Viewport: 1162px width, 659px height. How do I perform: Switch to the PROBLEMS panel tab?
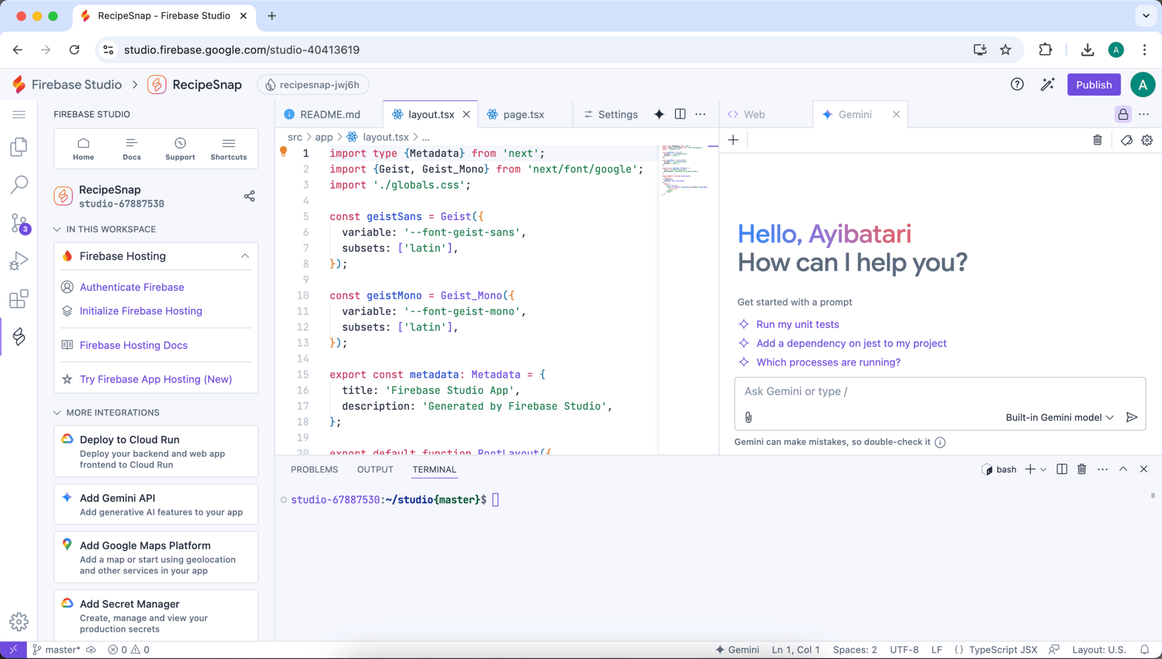pos(314,470)
